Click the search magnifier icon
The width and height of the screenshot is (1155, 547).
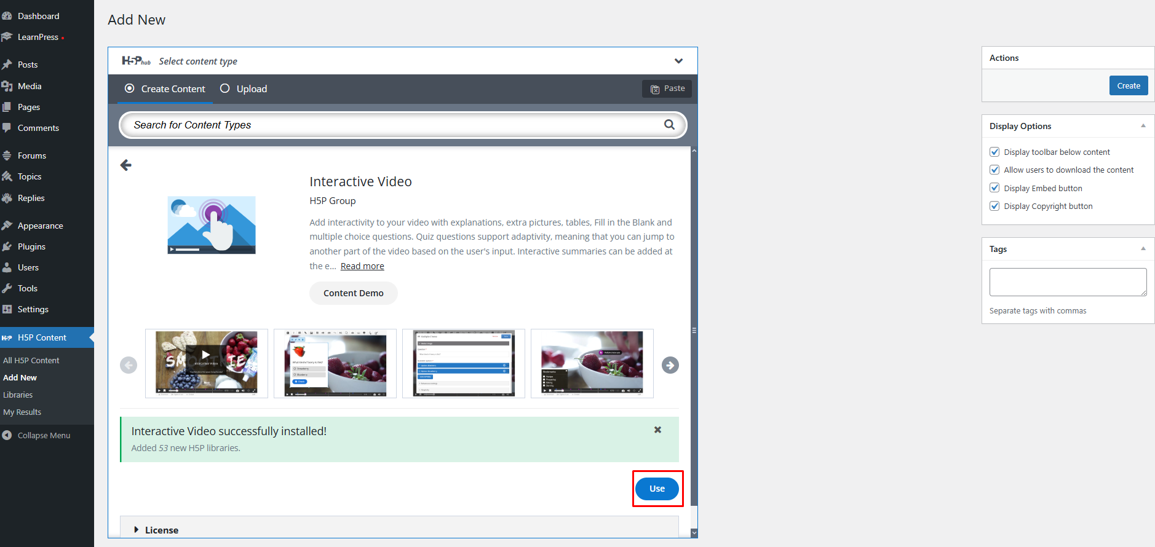(669, 125)
